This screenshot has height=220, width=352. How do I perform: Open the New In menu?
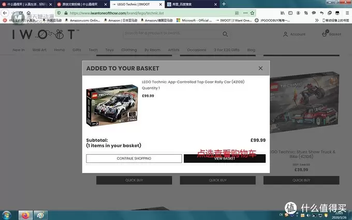click(x=19, y=50)
